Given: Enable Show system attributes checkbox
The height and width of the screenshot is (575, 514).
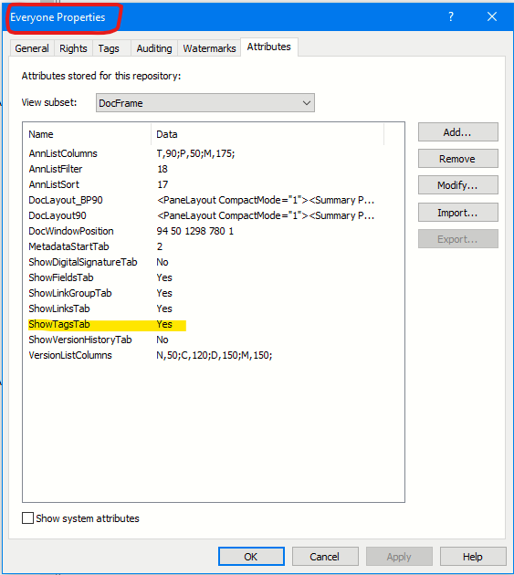Looking at the screenshot, I should [28, 518].
